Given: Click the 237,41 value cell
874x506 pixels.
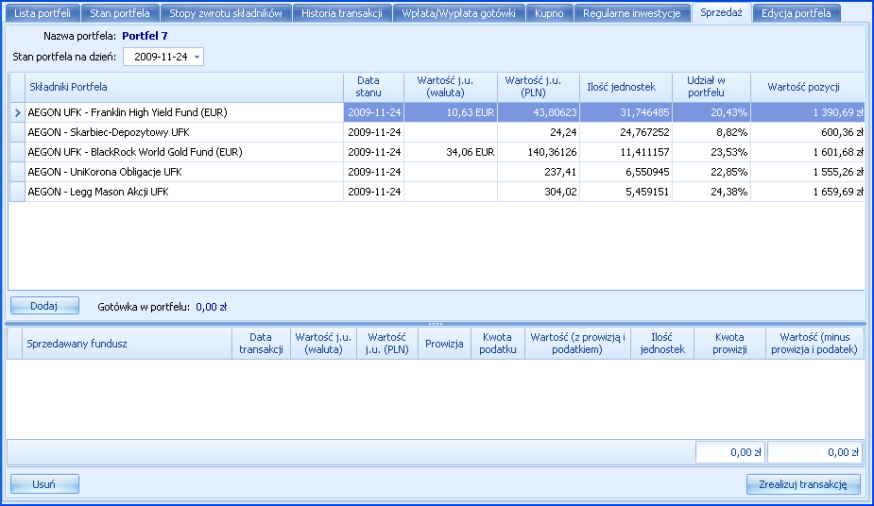Looking at the screenshot, I should [x=539, y=172].
